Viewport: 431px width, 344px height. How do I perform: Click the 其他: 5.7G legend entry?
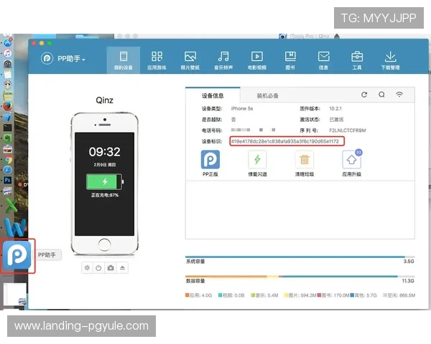(x=363, y=295)
